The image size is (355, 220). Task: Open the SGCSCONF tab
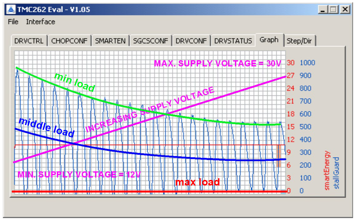coord(150,41)
